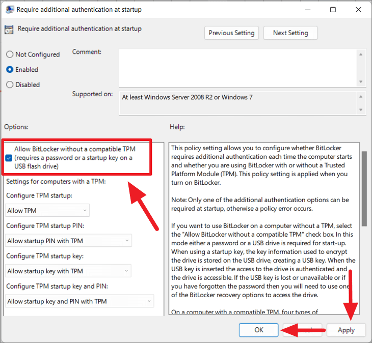Click the 'Configure TPM startup key:' label
Screen dimensions: 372x343
point(45,256)
